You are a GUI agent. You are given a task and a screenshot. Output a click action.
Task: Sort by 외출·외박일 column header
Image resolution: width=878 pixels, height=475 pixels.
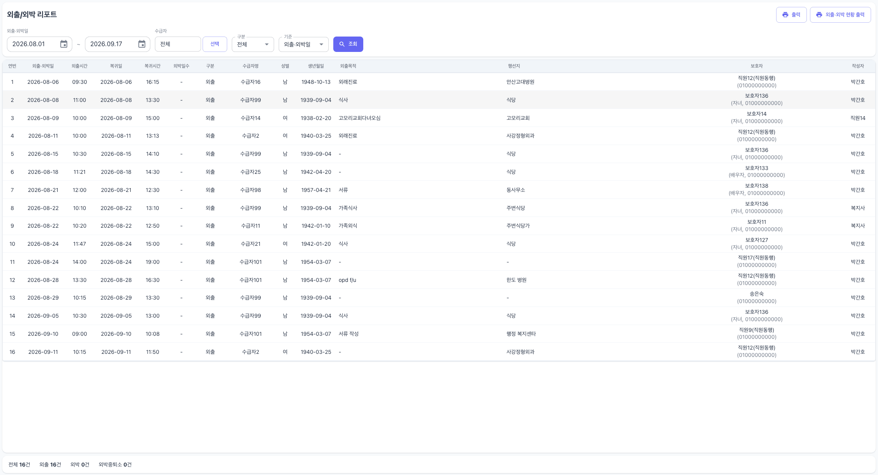click(x=43, y=66)
